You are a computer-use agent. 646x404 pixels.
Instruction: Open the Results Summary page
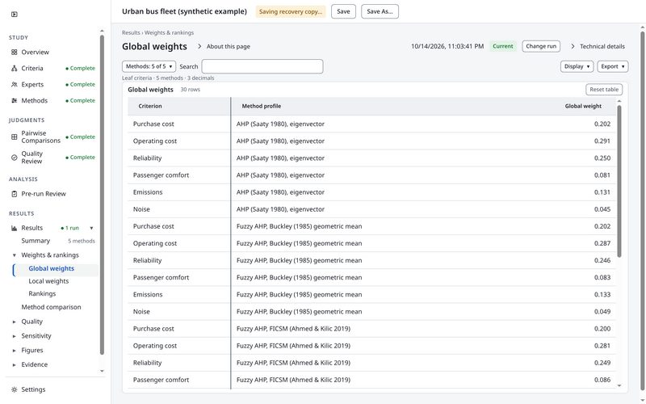click(36, 241)
